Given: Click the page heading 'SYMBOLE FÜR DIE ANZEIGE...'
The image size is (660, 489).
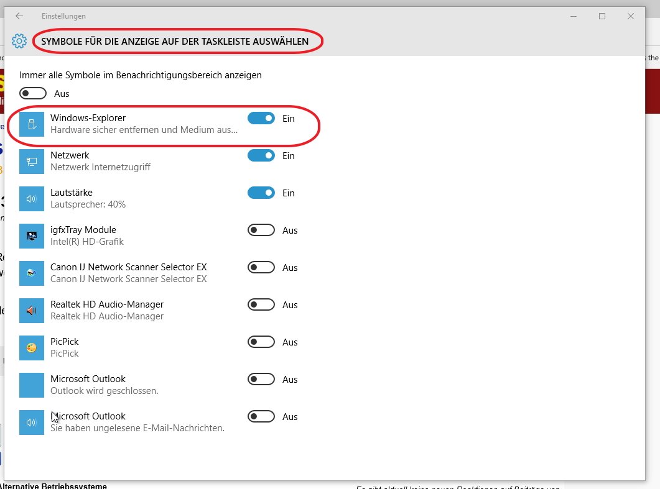Looking at the screenshot, I should point(175,41).
